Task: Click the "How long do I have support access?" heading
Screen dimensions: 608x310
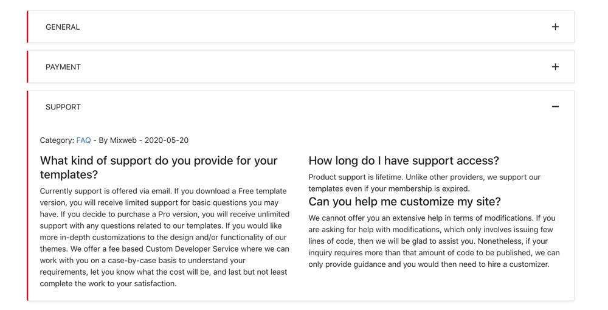Action: tap(404, 160)
